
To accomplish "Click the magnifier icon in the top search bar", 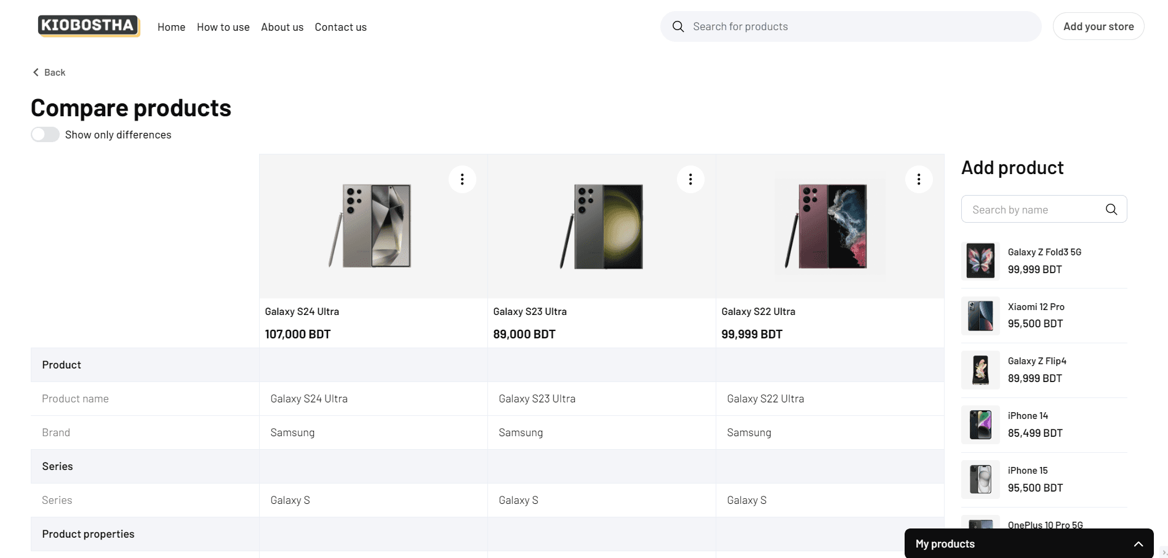I will click(x=678, y=26).
